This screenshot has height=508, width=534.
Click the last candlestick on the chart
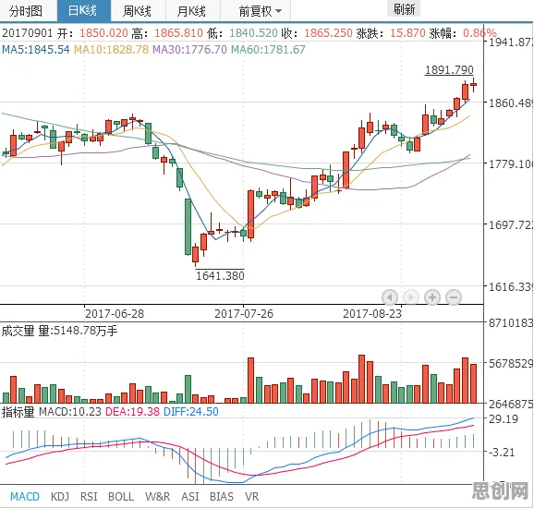point(473,84)
